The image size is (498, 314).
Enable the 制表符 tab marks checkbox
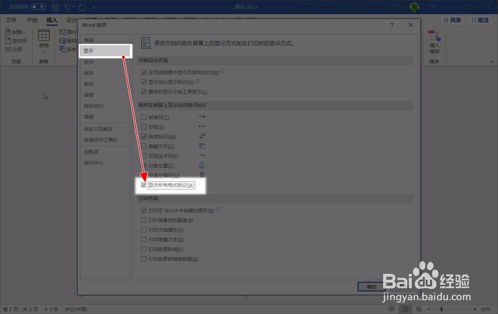(x=143, y=116)
